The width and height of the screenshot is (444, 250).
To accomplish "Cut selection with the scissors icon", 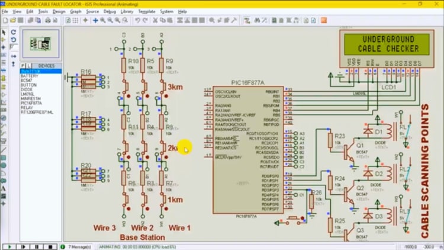I will point(155,20).
